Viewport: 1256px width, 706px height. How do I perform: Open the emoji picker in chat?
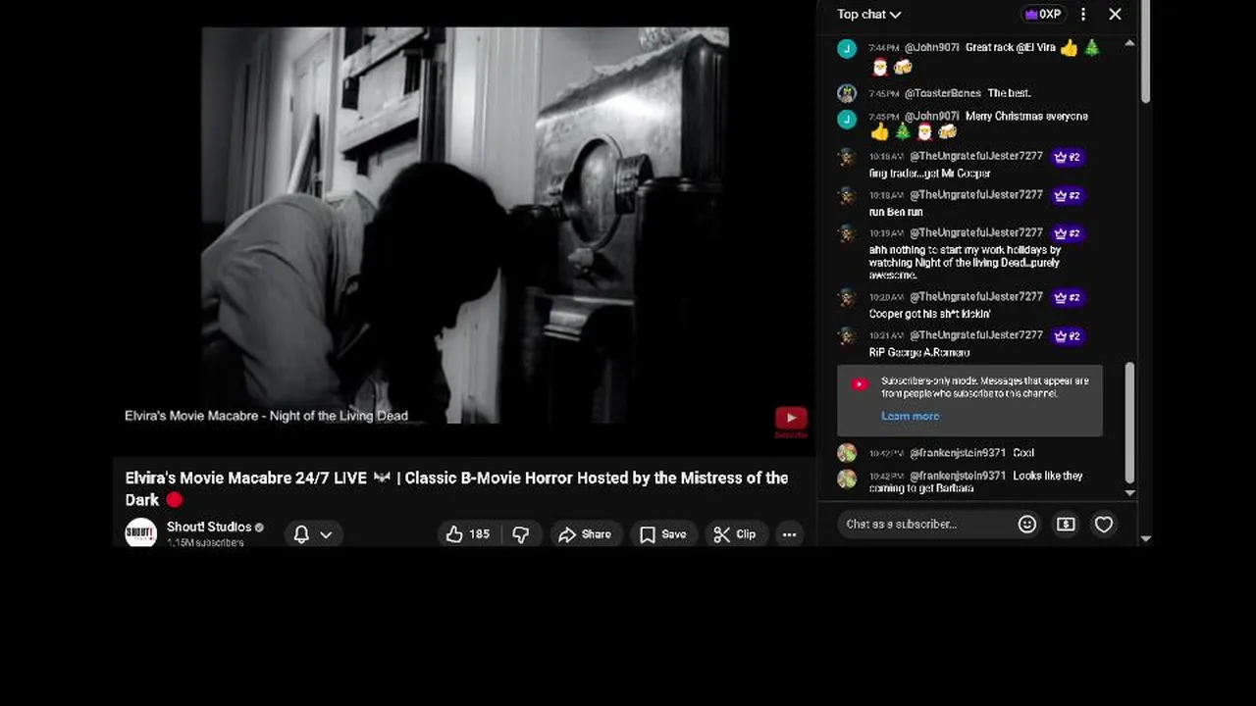(x=1027, y=524)
